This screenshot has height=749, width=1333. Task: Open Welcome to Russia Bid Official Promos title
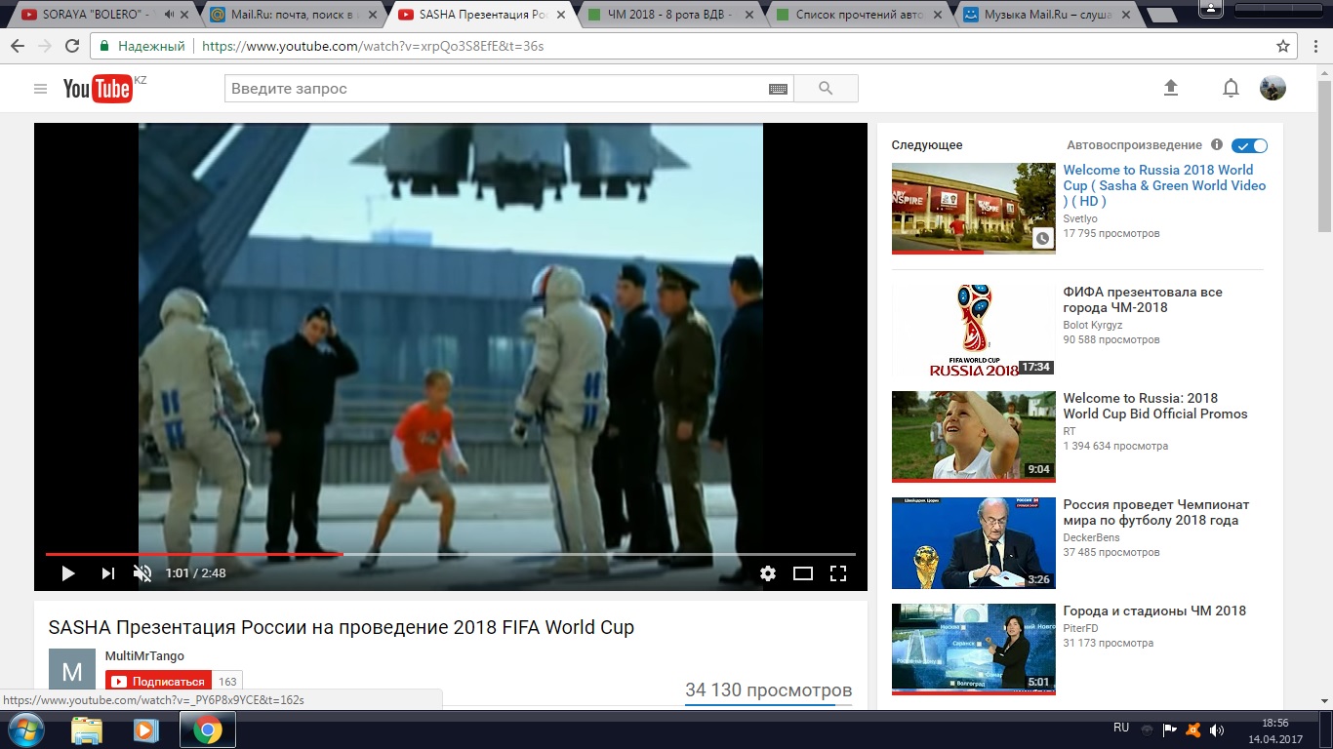coord(1155,406)
